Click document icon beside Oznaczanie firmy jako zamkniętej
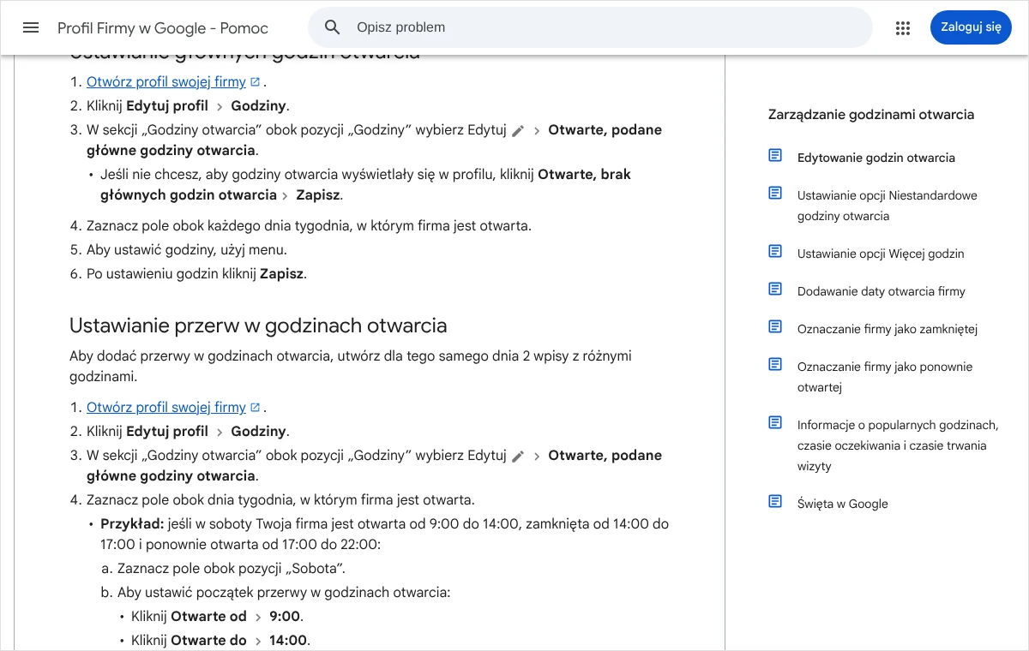The image size is (1029, 651). [775, 327]
